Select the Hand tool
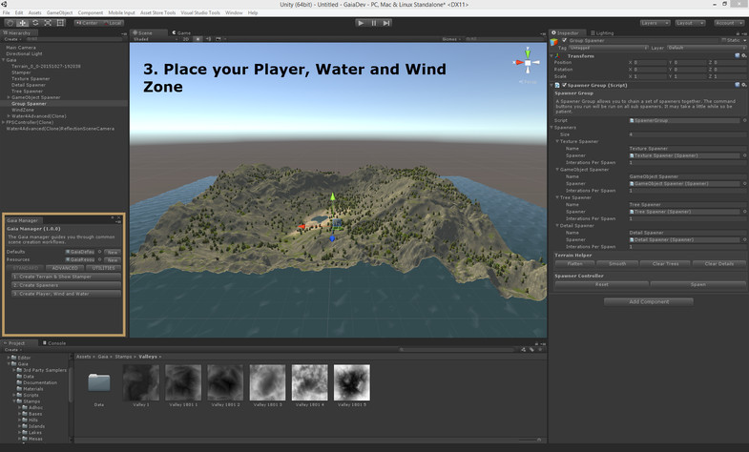749x452 pixels. point(10,23)
